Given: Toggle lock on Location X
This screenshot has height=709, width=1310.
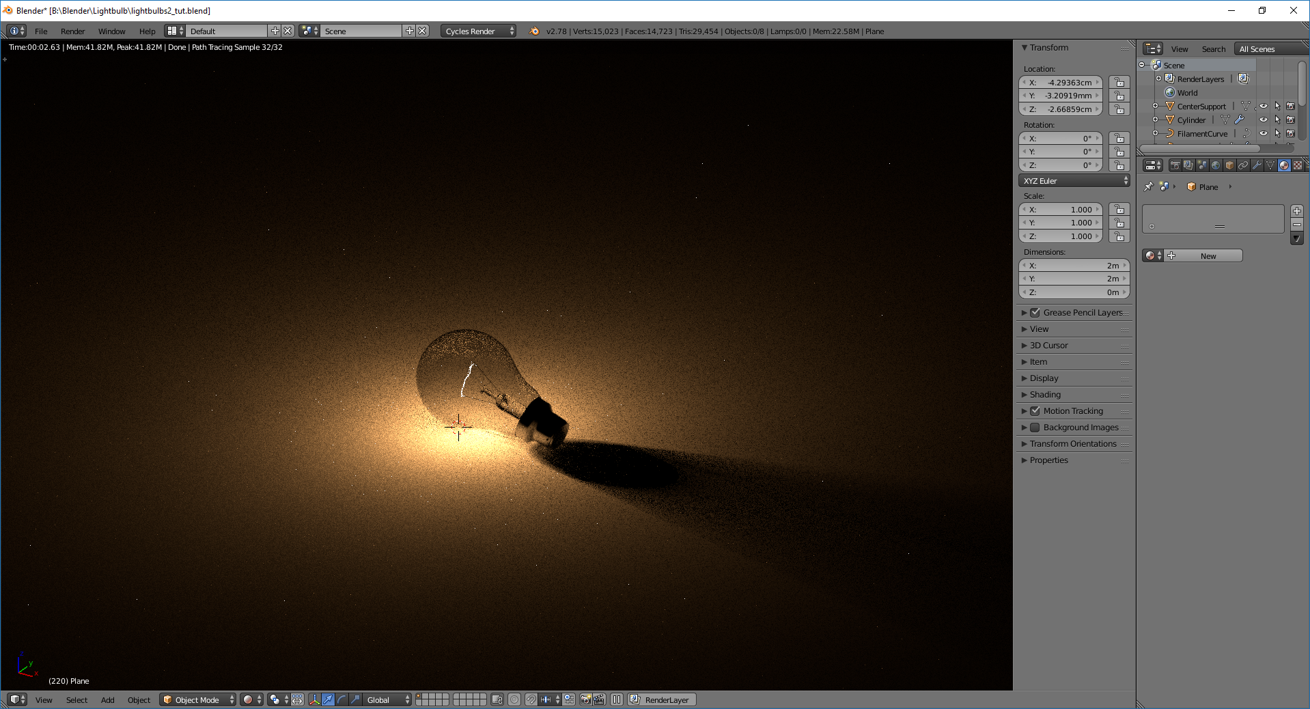Looking at the screenshot, I should pyautogui.click(x=1119, y=82).
